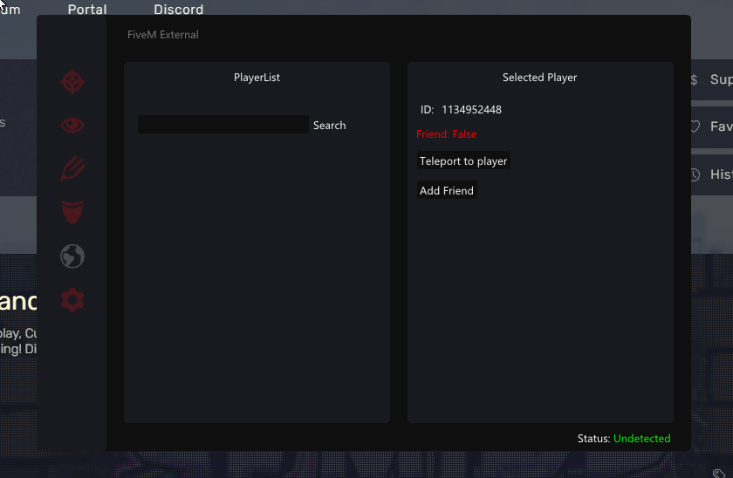Open the globe world tab
The height and width of the screenshot is (478, 733).
(72, 256)
